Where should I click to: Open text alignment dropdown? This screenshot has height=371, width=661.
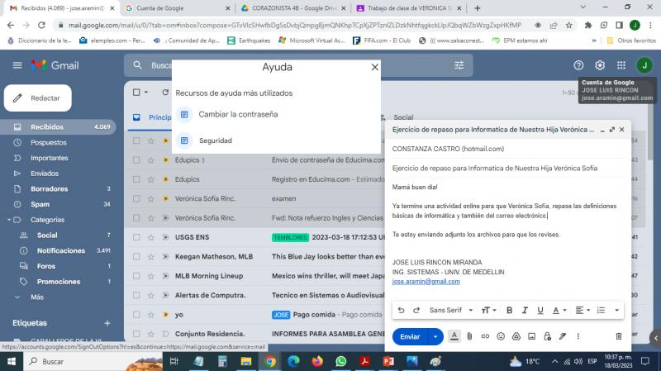click(583, 311)
